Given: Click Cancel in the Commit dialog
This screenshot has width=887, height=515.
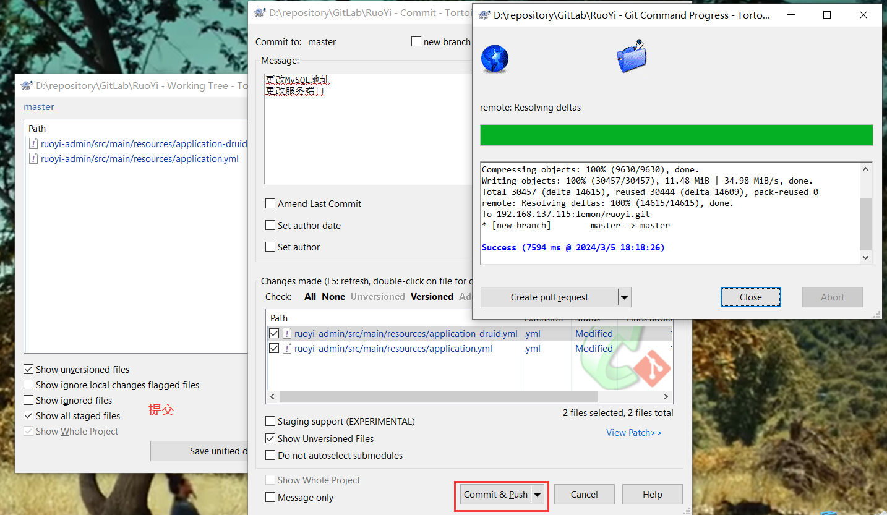Looking at the screenshot, I should pos(585,495).
